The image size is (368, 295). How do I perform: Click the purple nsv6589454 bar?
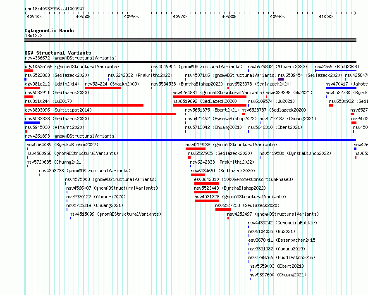pos(281,79)
